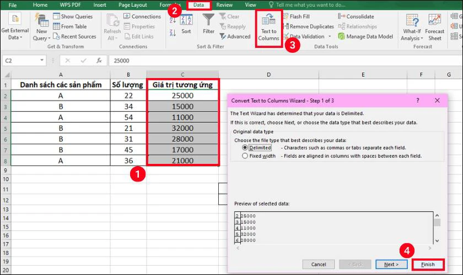Screen dimensions: 463x275
Task: Open workbook Connections
Action: (142, 16)
